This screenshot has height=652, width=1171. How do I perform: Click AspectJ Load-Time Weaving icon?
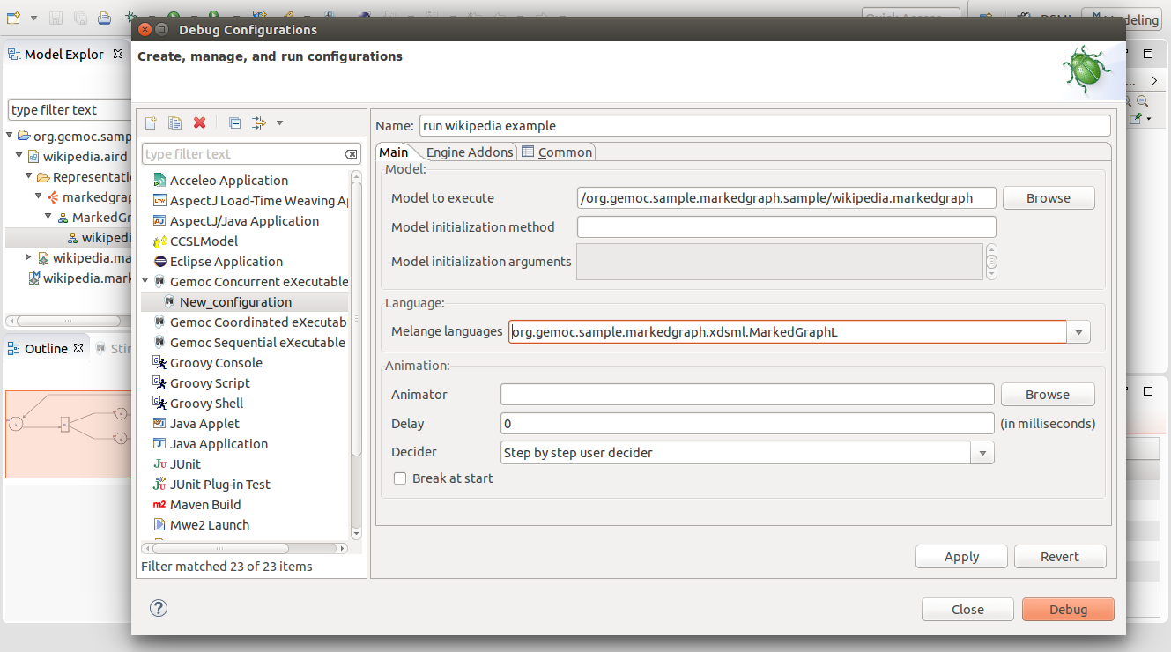pyautogui.click(x=159, y=200)
